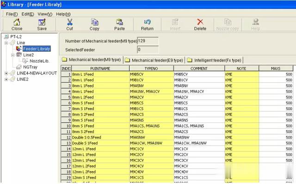The image size is (296, 184).
Task: Click folder icon on M9 type tab
Action: tap(65, 60)
